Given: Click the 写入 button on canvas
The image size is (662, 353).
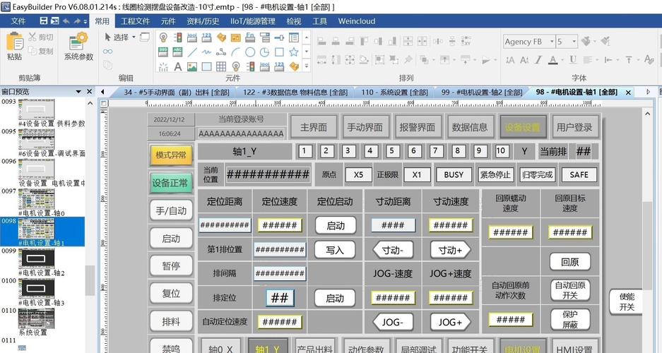Looking at the screenshot, I should click(335, 250).
